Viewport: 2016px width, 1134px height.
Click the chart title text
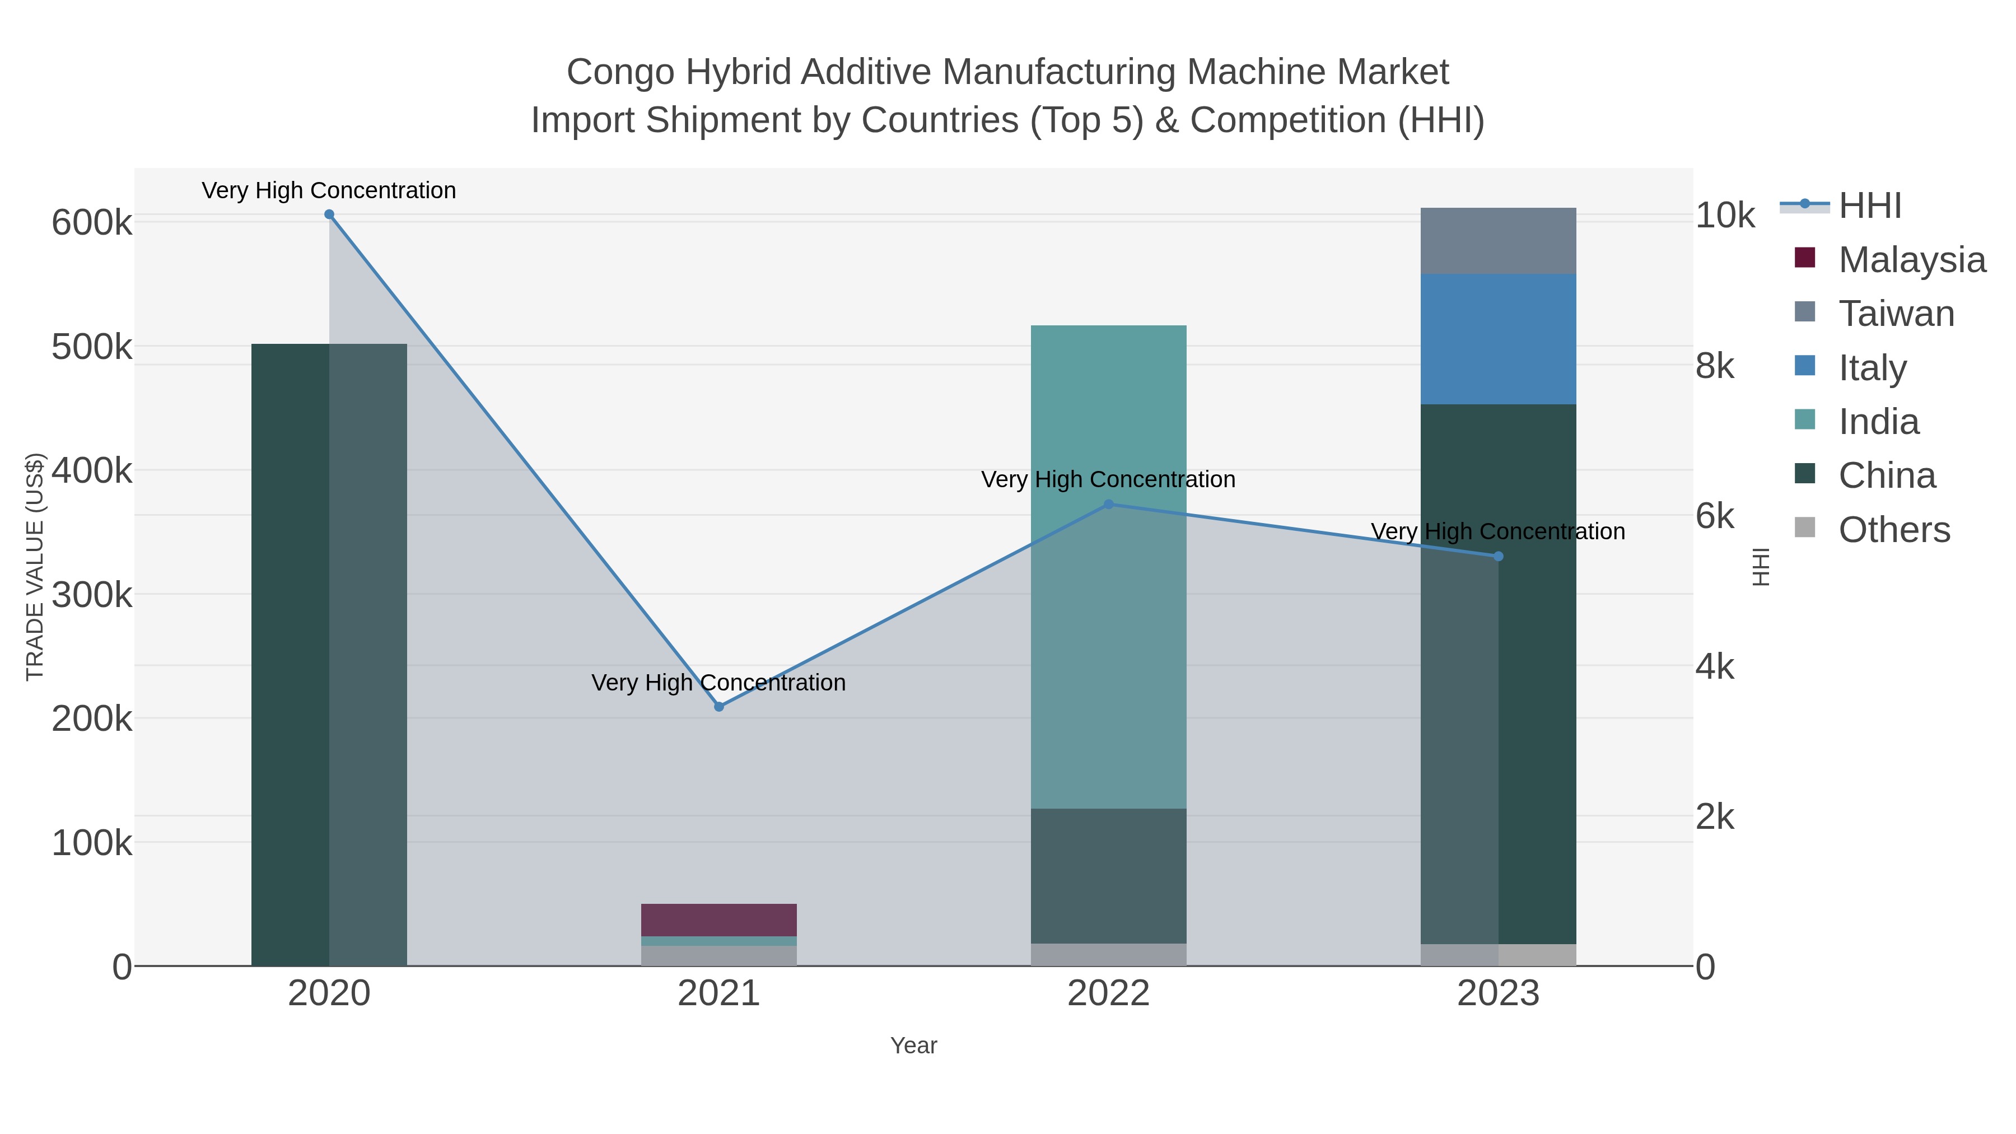pos(1008,95)
